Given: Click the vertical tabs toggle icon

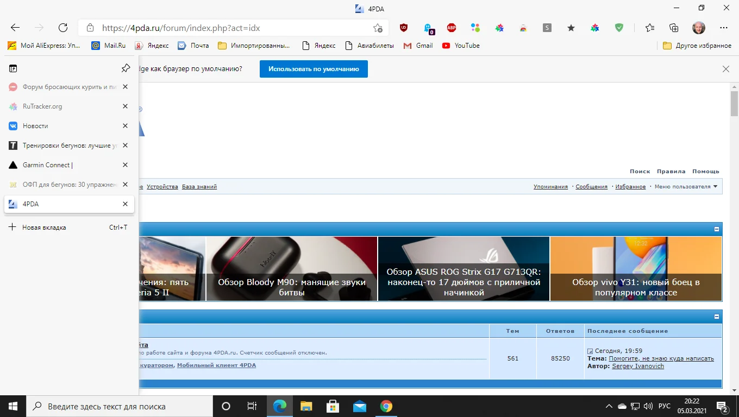Looking at the screenshot, I should [x=13, y=68].
